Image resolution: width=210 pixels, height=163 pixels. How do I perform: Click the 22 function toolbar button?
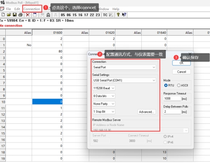click(x=92, y=15)
